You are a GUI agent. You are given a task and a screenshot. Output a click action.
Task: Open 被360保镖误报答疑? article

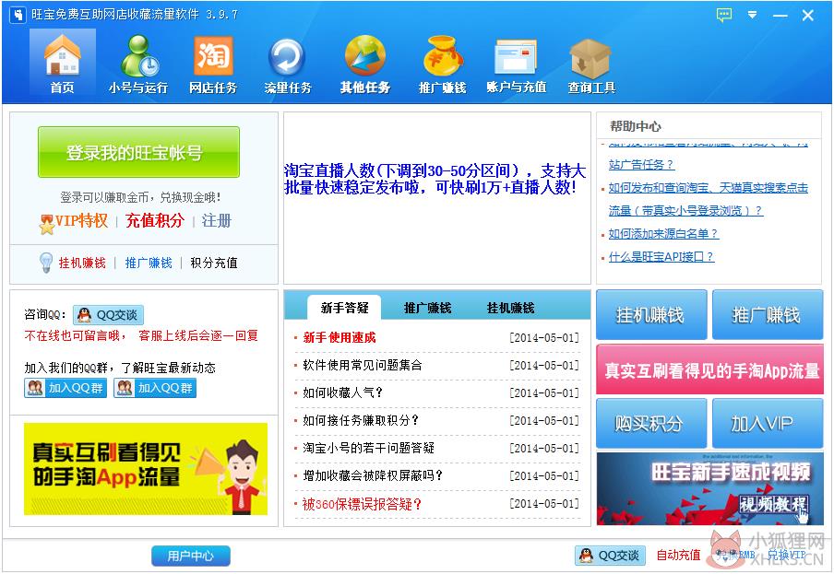(x=362, y=503)
